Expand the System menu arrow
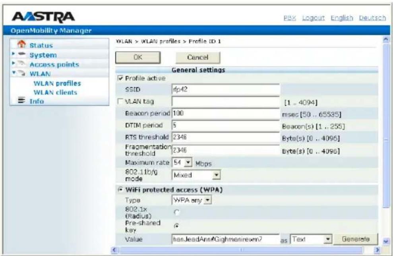This screenshot has height=256, width=393. click(x=14, y=54)
